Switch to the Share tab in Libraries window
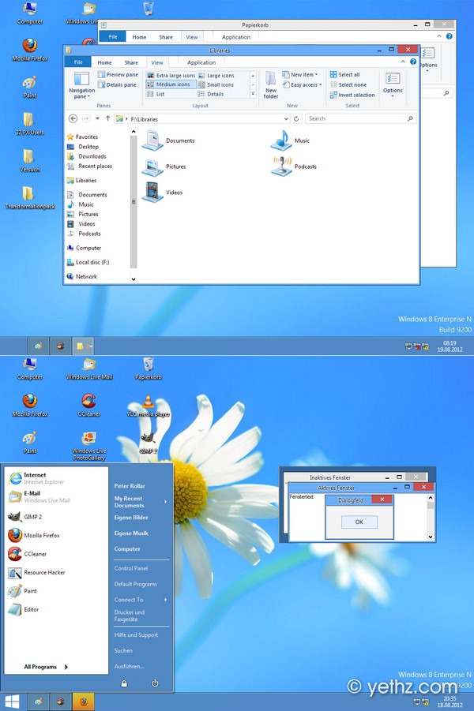 click(131, 62)
